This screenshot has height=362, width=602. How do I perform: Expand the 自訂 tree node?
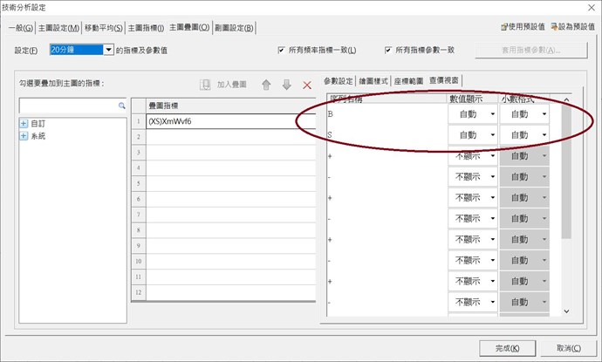tap(24, 124)
